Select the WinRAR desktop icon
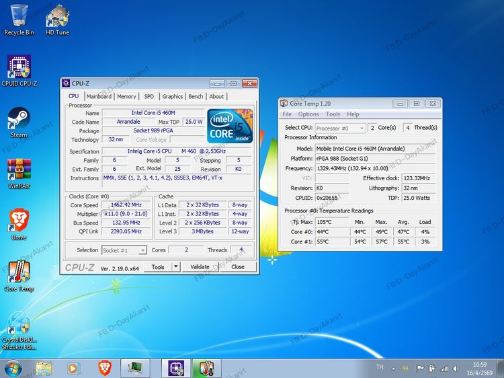This screenshot has height=378, width=504. pyautogui.click(x=19, y=174)
